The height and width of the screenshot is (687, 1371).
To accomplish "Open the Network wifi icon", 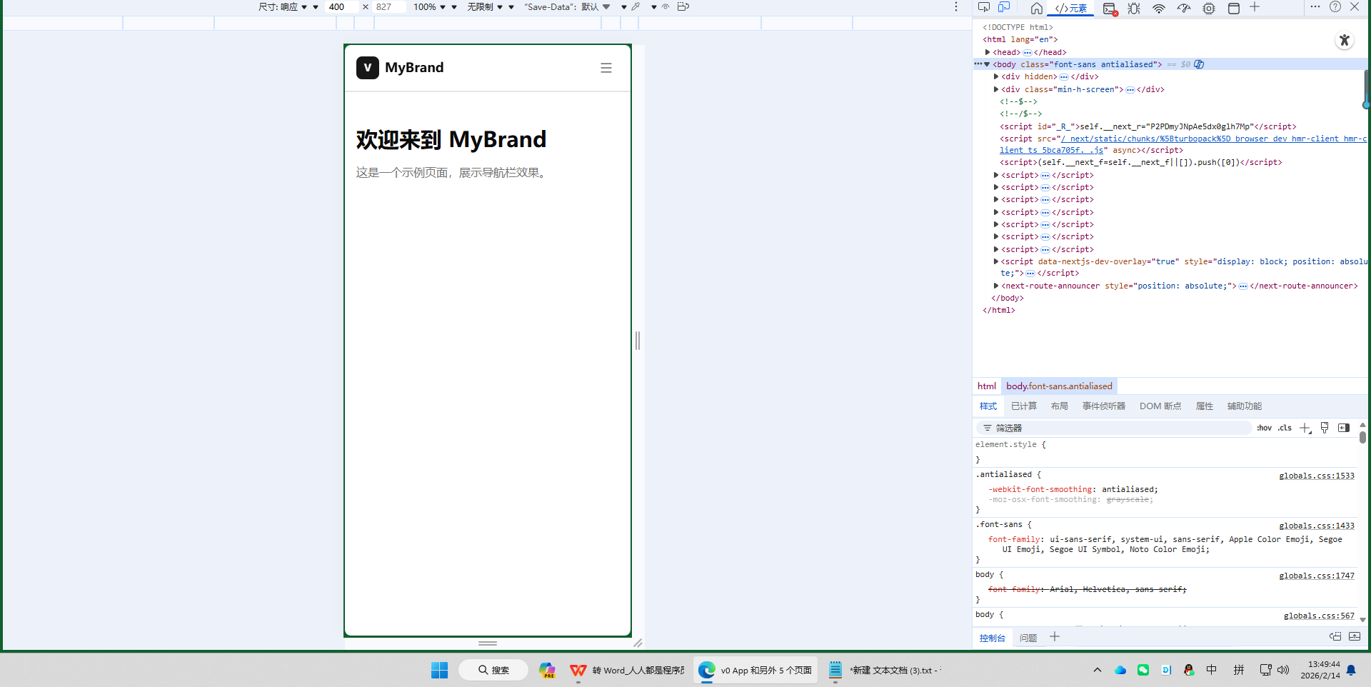I will [x=1159, y=8].
